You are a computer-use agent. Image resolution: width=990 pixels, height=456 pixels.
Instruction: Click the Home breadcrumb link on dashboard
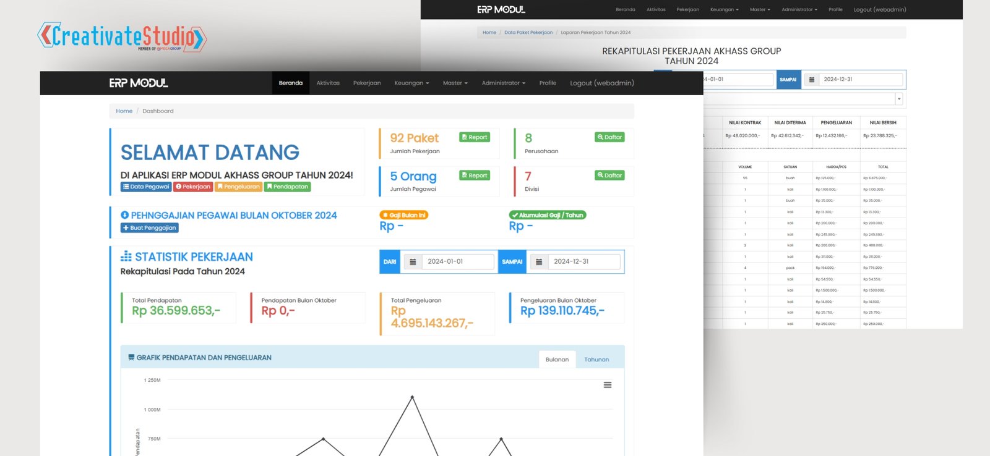coord(124,111)
